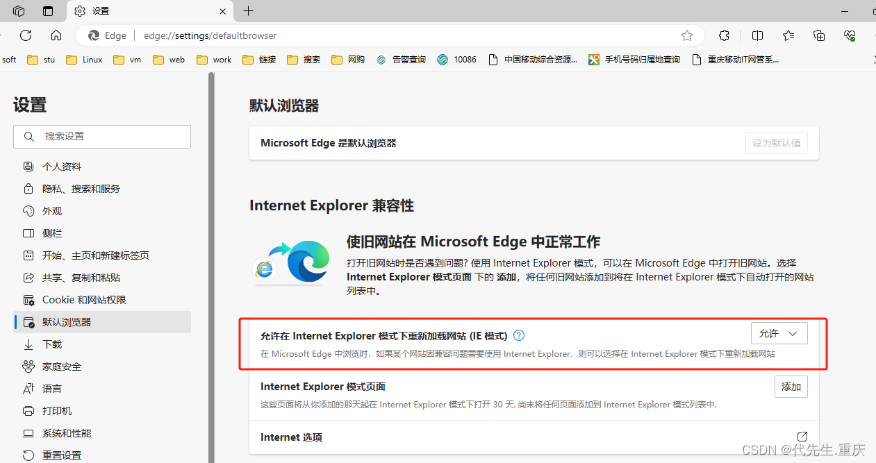Open the 搜索 bookmark folder
The width and height of the screenshot is (876, 463).
click(304, 60)
